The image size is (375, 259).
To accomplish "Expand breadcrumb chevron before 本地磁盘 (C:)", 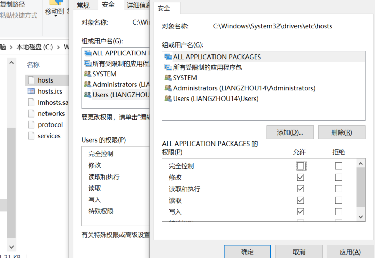I will pos(11,47).
